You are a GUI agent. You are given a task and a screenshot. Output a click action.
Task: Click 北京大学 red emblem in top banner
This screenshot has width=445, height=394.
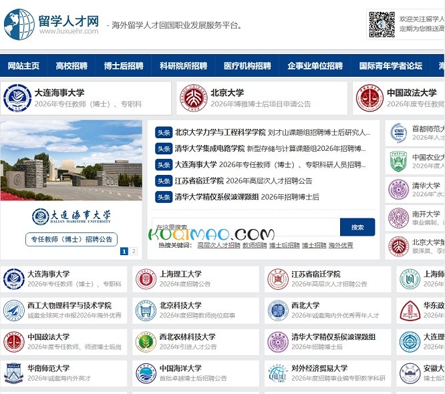click(x=194, y=98)
